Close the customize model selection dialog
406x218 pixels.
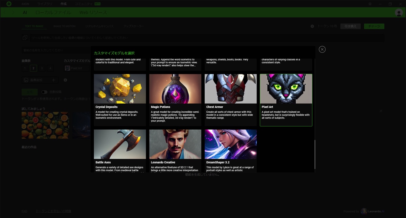tap(322, 49)
